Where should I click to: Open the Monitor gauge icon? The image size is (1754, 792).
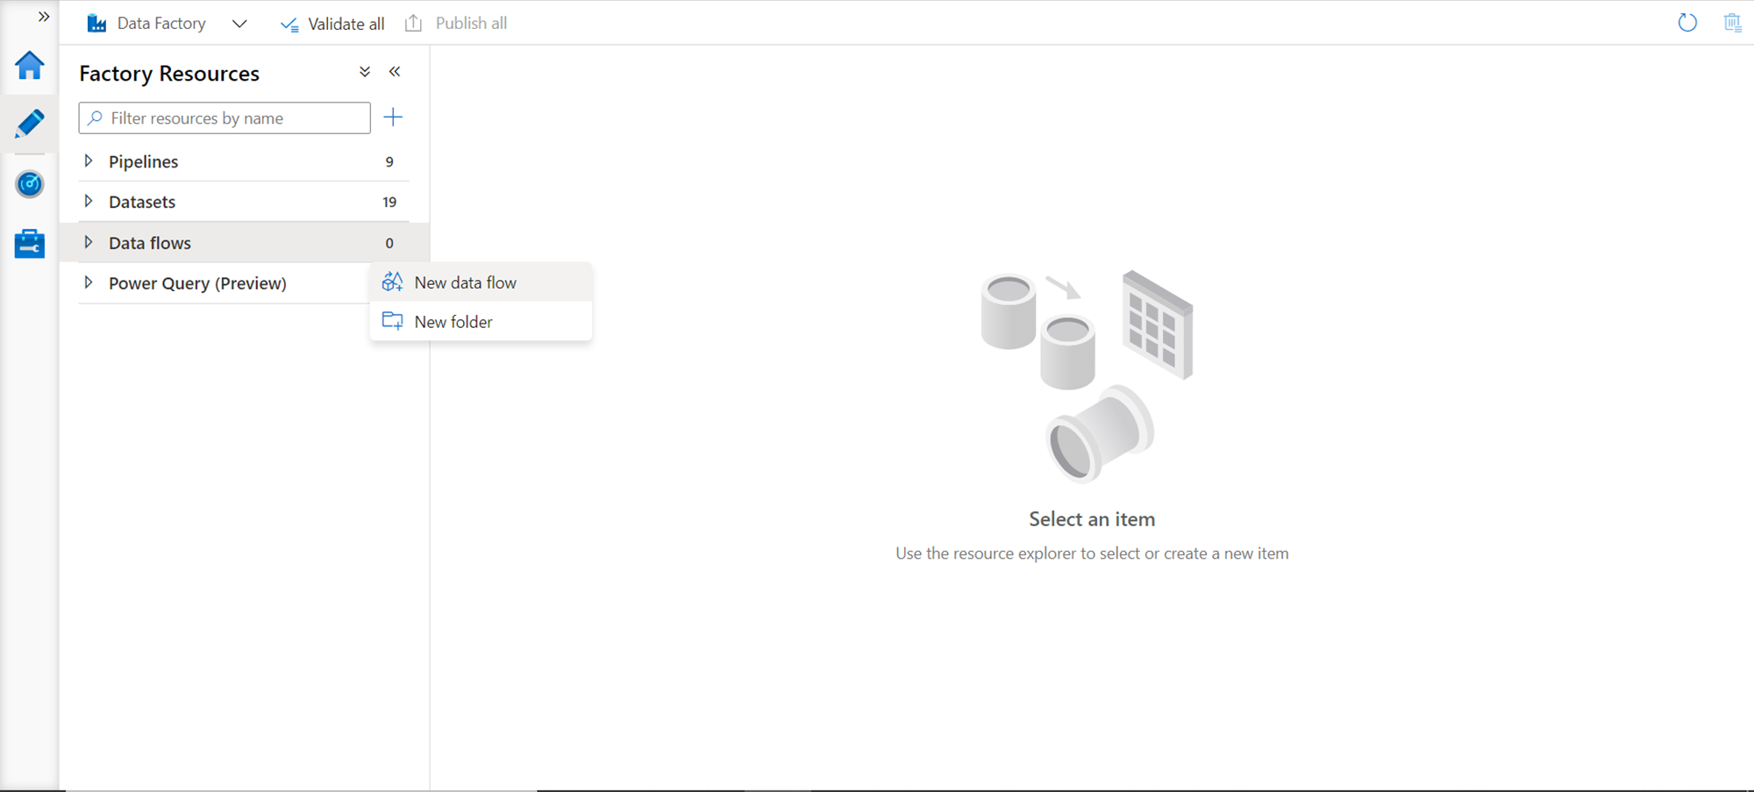[30, 184]
